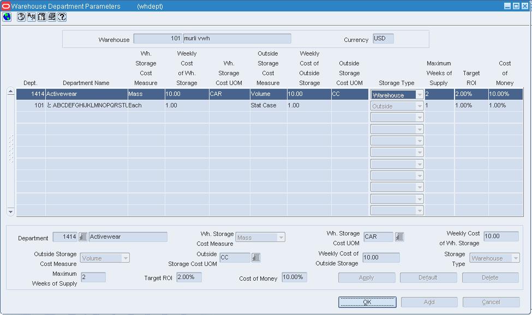This screenshot has width=532, height=315.
Task: Click the Each cell in second row
Action: tap(146, 106)
